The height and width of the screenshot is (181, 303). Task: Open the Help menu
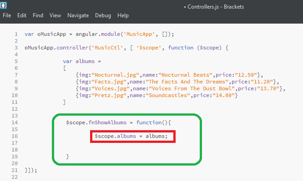(123, 15)
